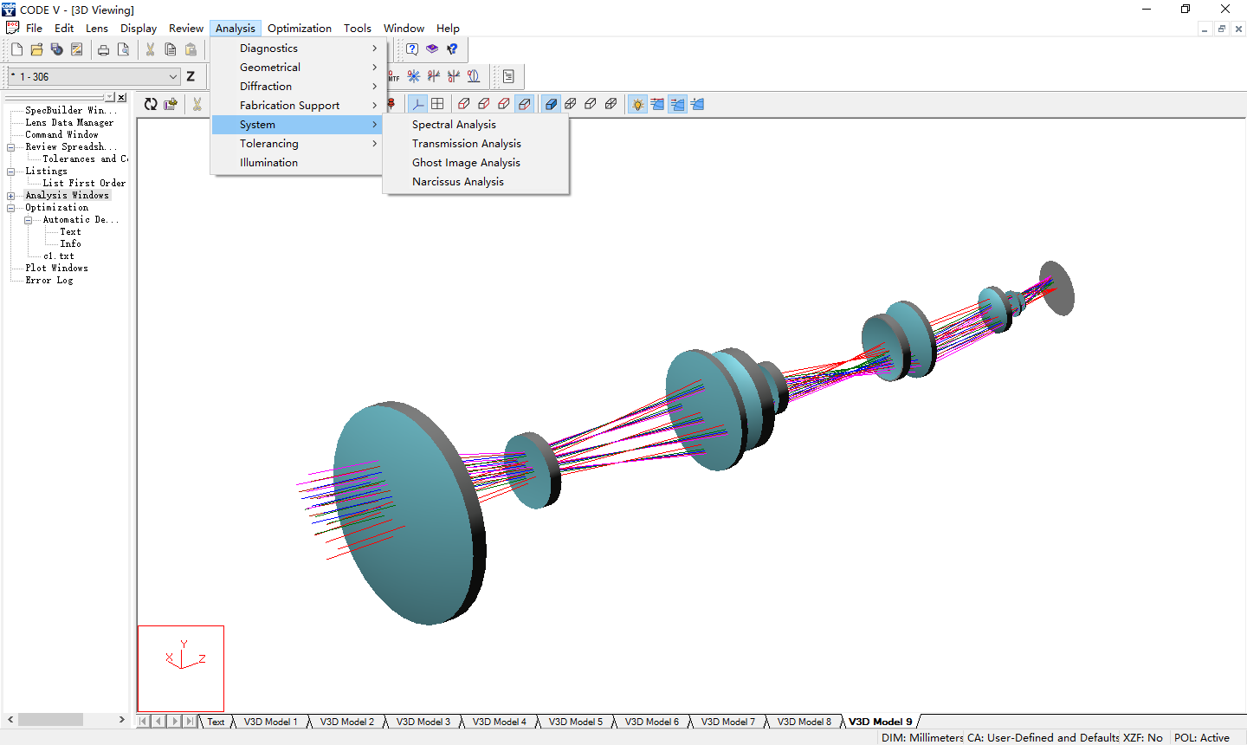The width and height of the screenshot is (1247, 745).
Task: Cut selection using main toolbar scissors
Action: (x=150, y=49)
